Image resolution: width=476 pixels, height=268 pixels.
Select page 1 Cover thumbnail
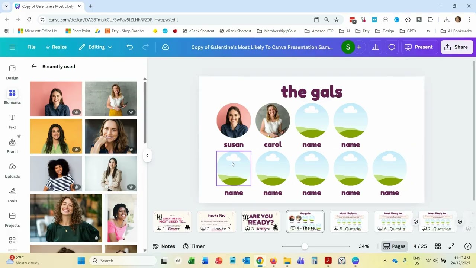(x=173, y=221)
